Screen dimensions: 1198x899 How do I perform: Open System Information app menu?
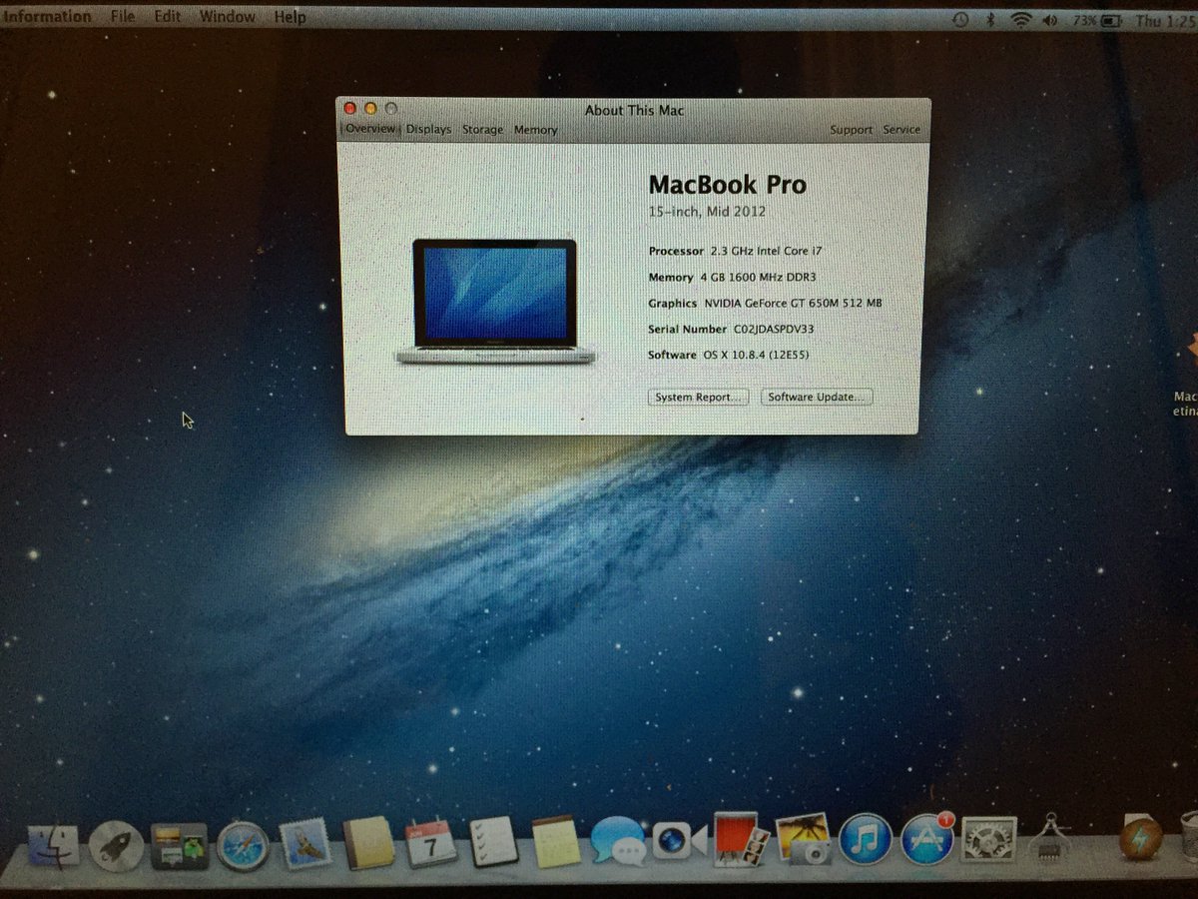46,16
